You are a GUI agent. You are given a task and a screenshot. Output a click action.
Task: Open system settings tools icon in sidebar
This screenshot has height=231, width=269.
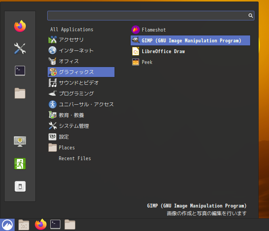[20, 49]
